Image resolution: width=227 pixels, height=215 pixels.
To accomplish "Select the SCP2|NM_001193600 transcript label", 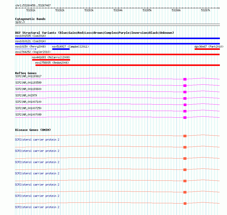I will [x=28, y=89].
